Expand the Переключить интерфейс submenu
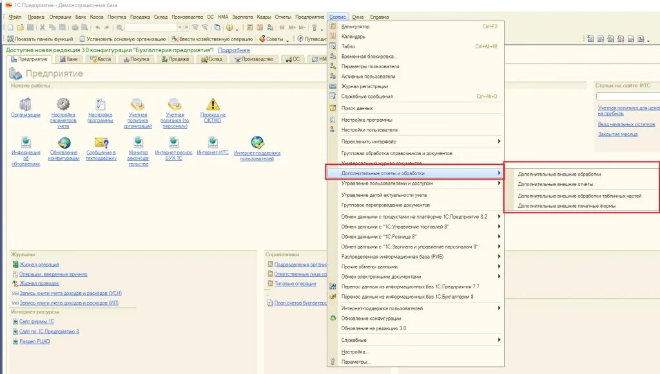Image resolution: width=660 pixels, height=374 pixels. point(416,142)
